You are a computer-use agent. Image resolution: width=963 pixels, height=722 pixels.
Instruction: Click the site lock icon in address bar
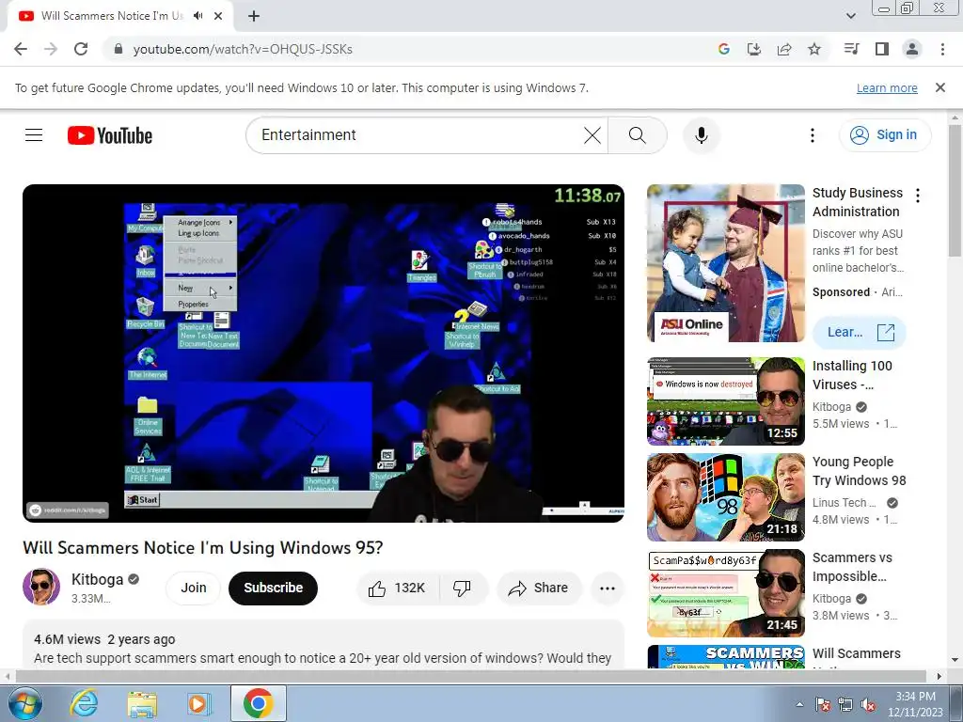(x=118, y=49)
